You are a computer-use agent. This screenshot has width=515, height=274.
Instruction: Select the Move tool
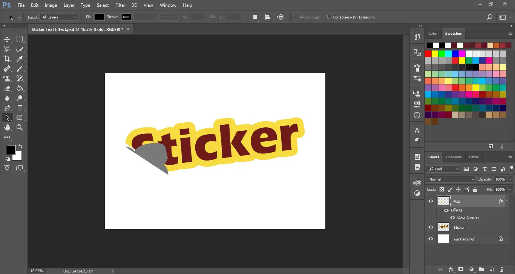pos(6,39)
